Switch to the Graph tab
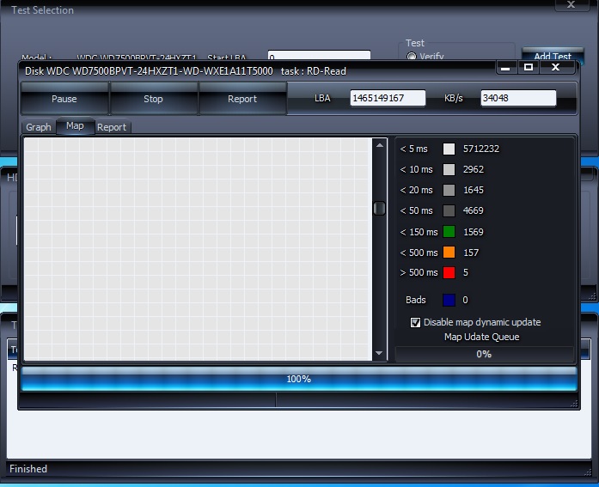This screenshot has width=599, height=487. pyautogui.click(x=38, y=127)
